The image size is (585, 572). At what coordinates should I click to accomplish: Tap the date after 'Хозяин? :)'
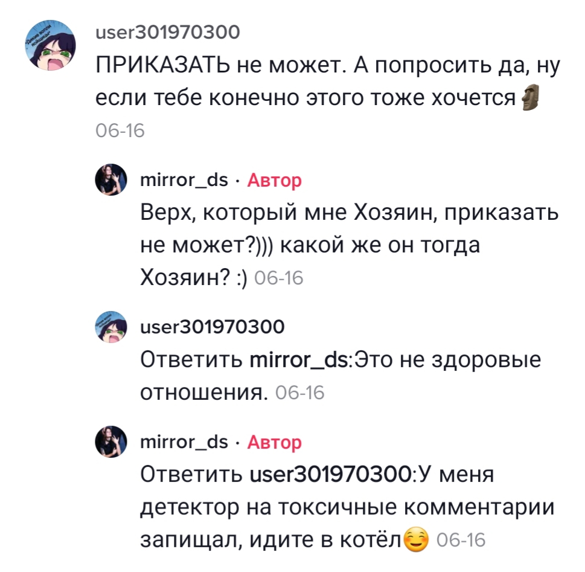(280, 278)
